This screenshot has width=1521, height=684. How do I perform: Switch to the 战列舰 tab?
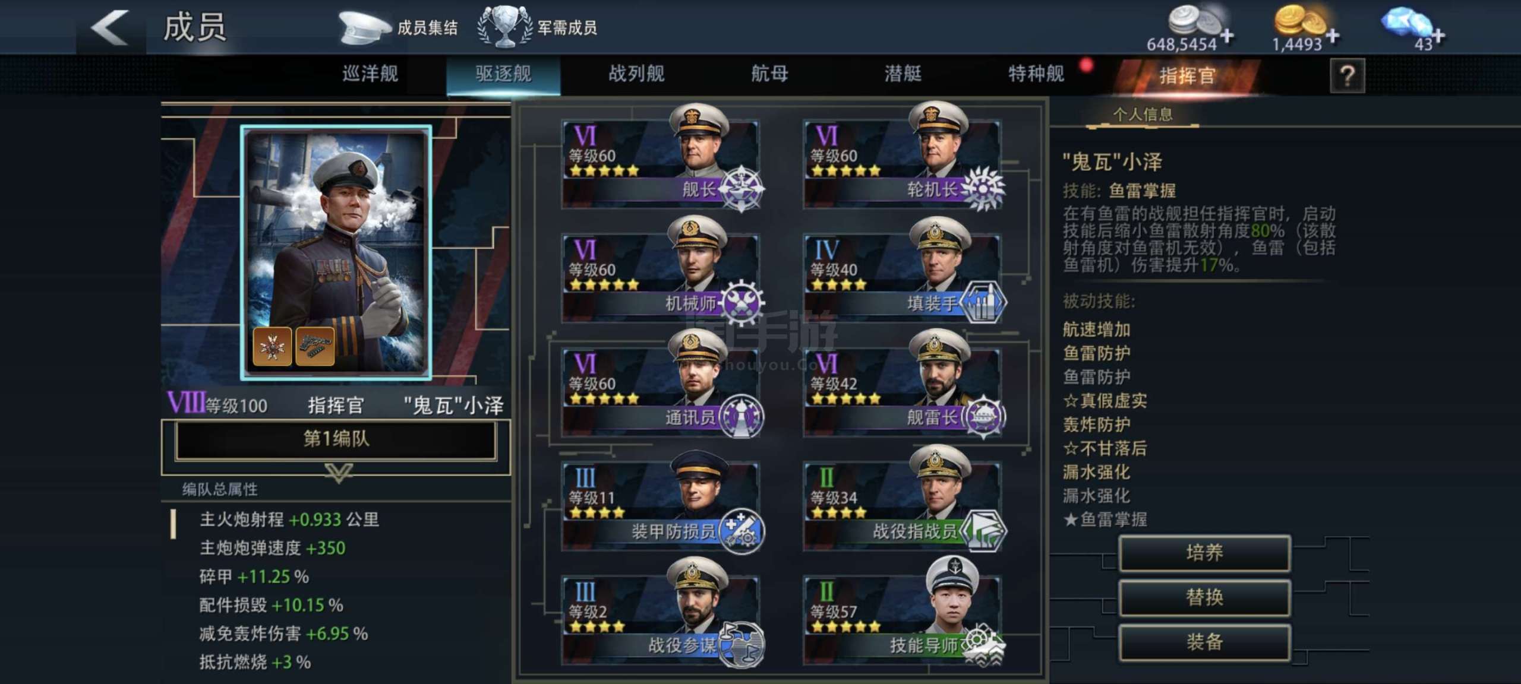pyautogui.click(x=636, y=74)
